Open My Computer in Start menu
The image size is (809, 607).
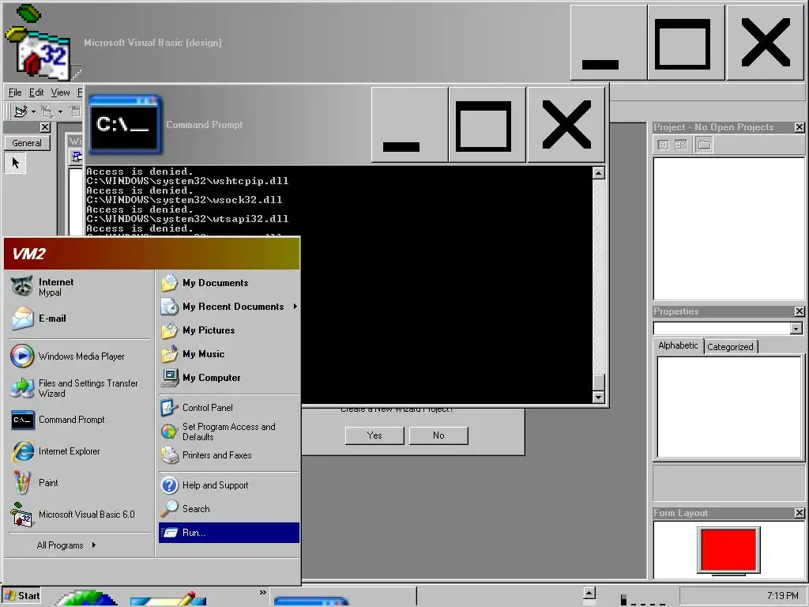coord(229,378)
